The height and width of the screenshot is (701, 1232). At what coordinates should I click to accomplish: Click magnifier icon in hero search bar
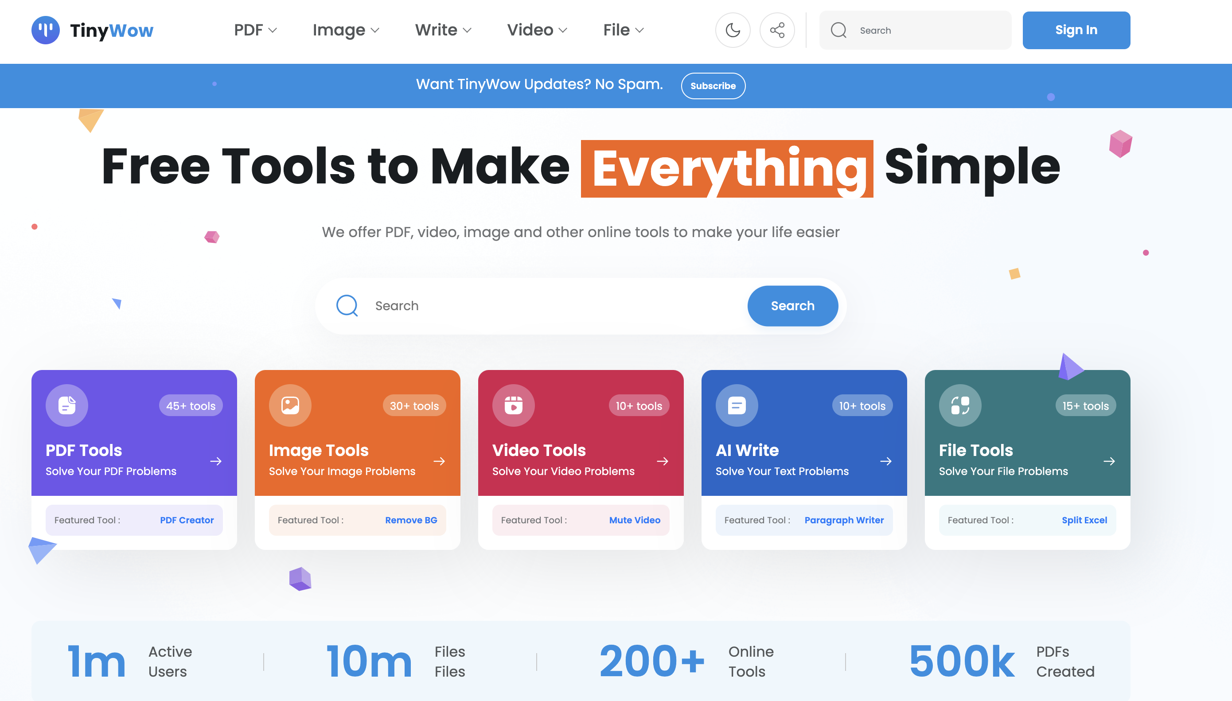pos(347,306)
